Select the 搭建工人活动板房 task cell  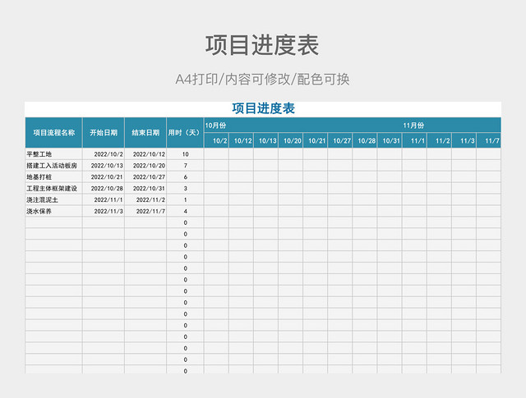click(53, 166)
